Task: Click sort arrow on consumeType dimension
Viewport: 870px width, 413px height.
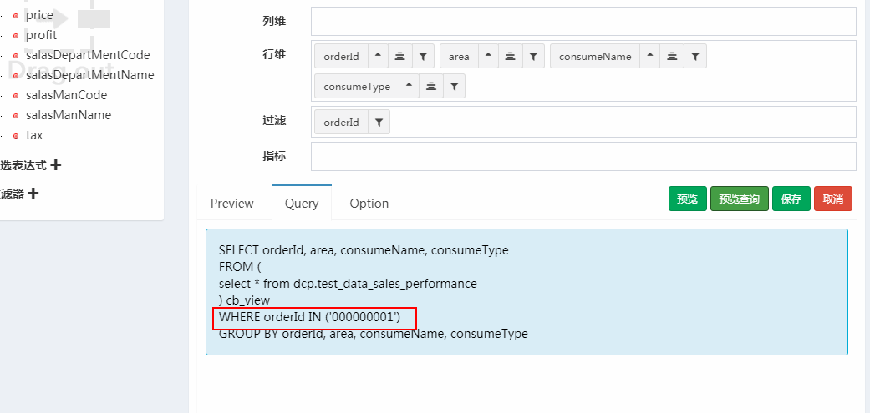Action: 409,86
